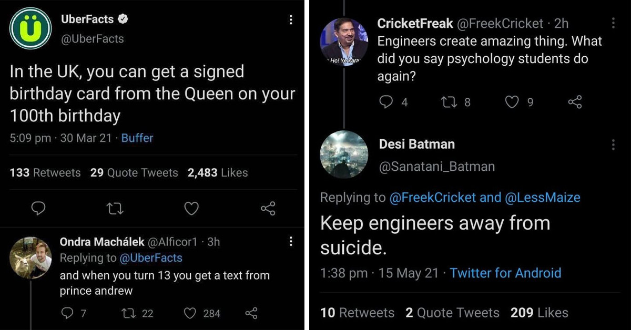This screenshot has height=330, width=631.
Task: Open more options on the UberFacts tweet
Action: click(x=291, y=19)
